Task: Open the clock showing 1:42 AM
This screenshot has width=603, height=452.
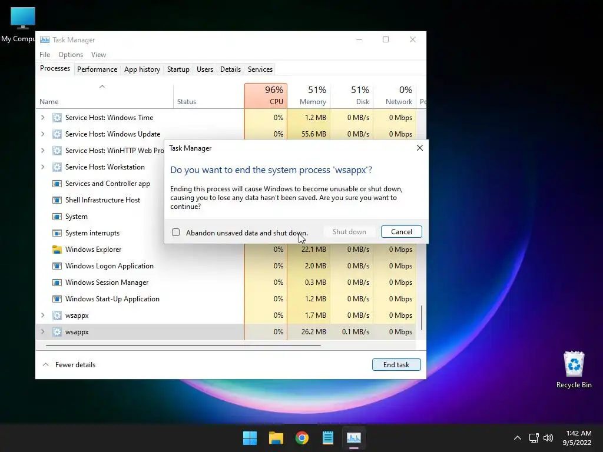Action: click(578, 438)
